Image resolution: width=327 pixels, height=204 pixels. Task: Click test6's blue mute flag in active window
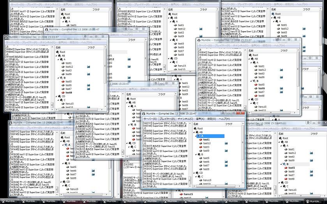click(226, 162)
